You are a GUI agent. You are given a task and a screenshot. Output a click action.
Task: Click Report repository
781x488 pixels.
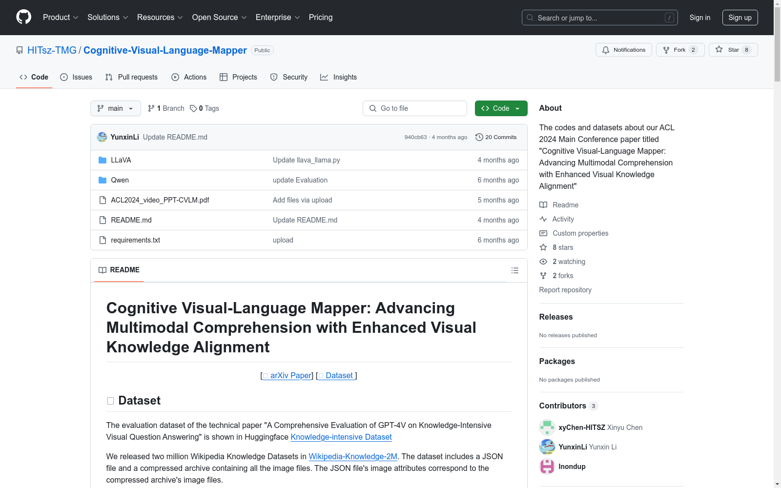565,290
